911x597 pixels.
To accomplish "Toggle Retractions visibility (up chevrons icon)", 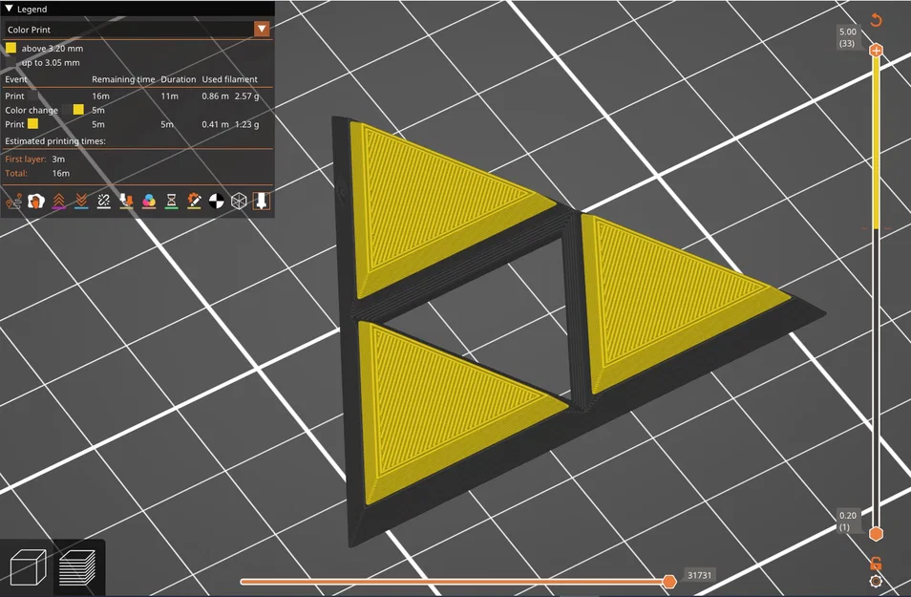I will (x=58, y=202).
